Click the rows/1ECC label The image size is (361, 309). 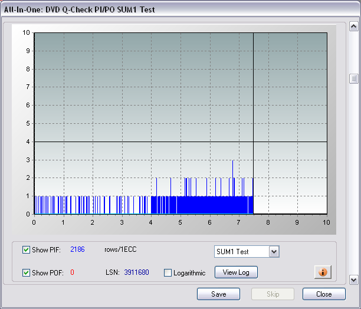point(120,249)
